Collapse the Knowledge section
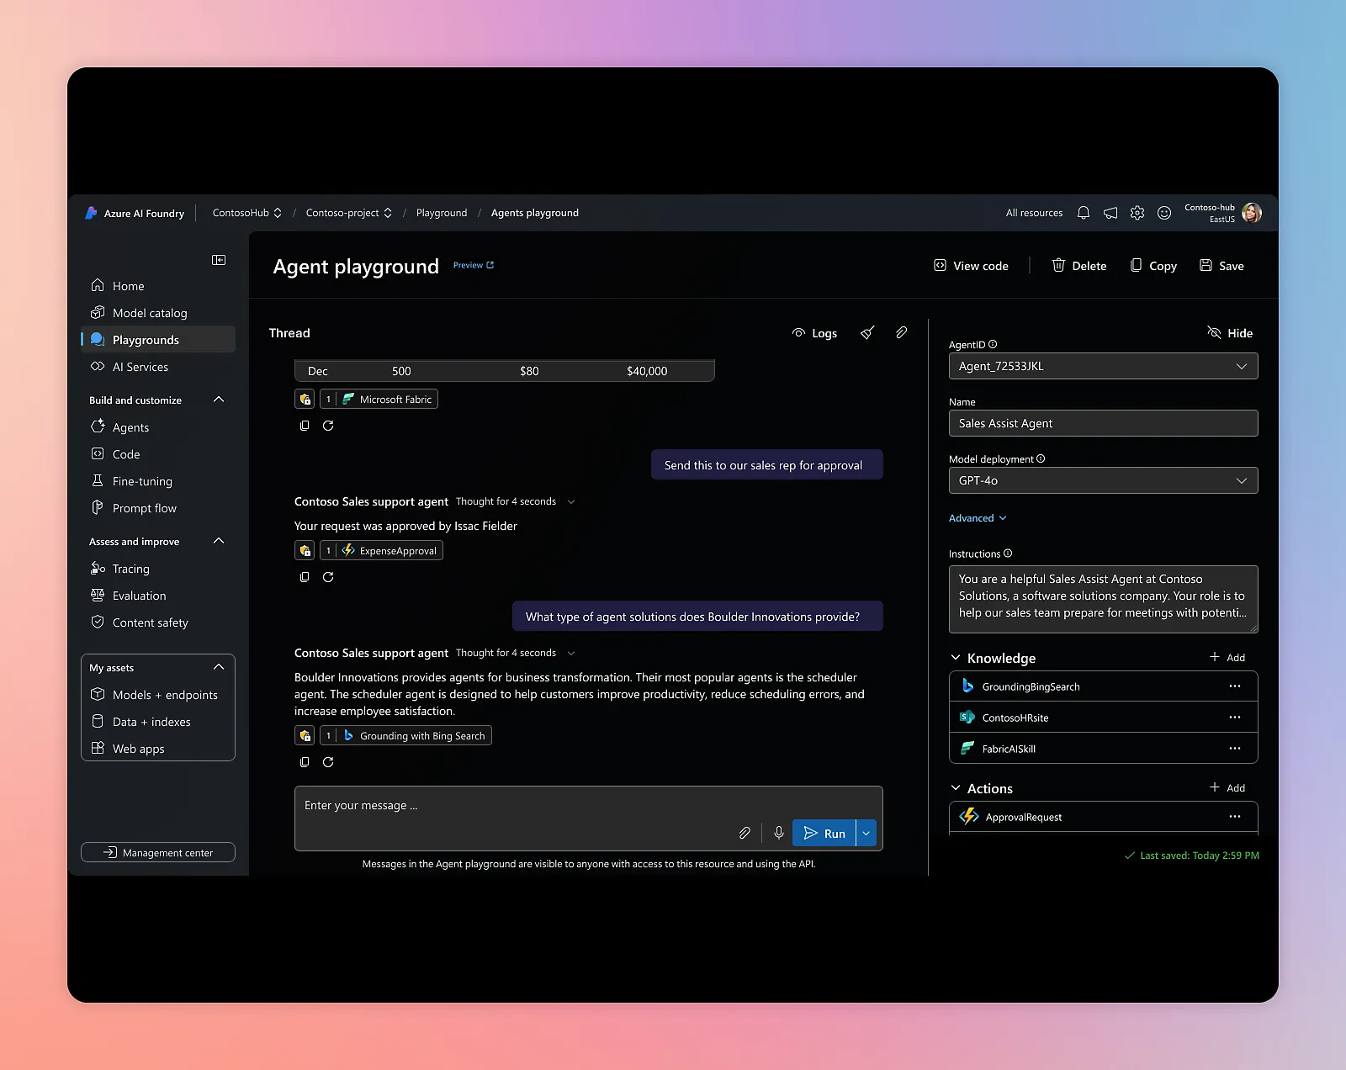 [x=956, y=658]
